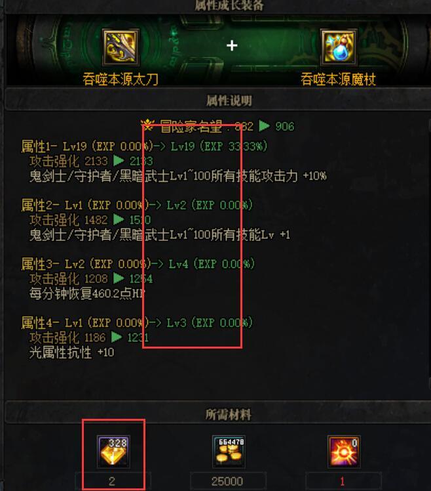
Task: Select the golden crystal material icon
Action: (x=113, y=452)
